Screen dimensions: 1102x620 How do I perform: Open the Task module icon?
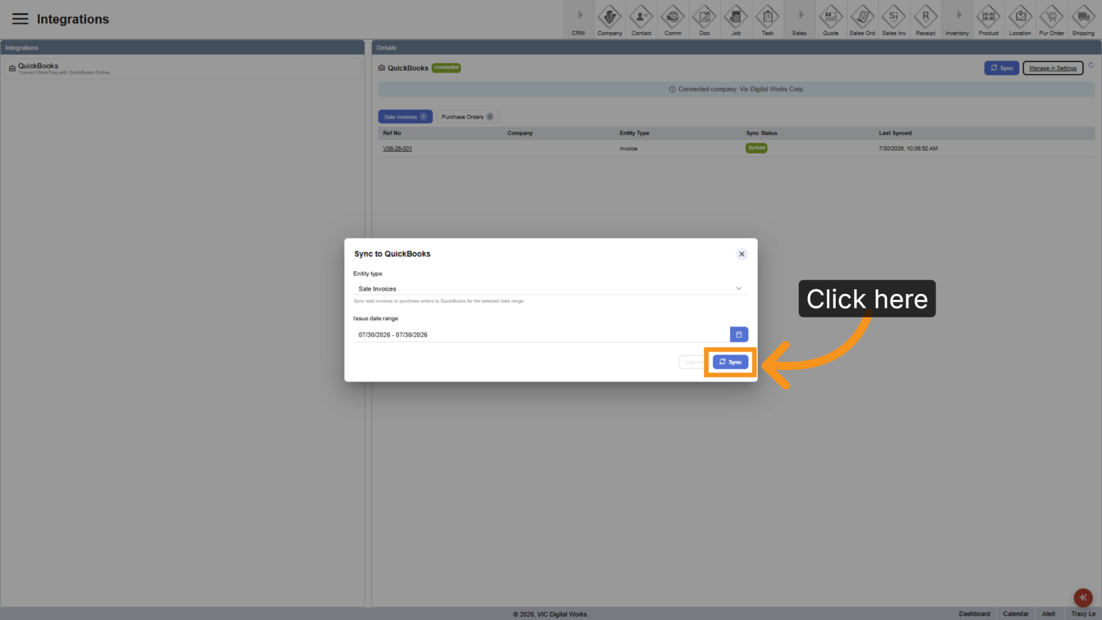pos(767,20)
